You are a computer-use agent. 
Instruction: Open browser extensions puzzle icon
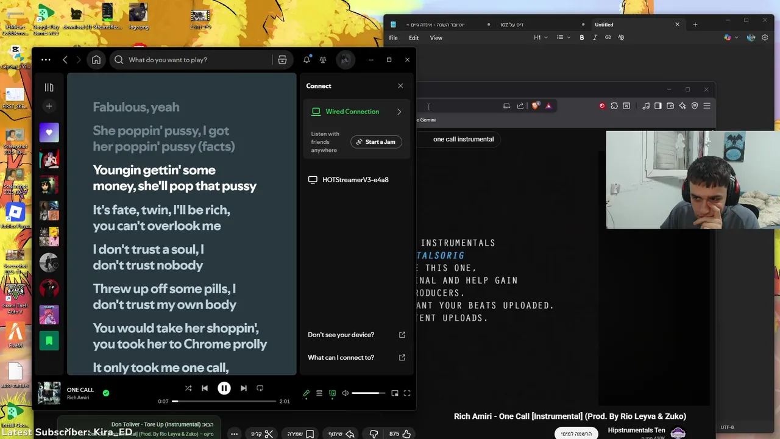tap(614, 105)
